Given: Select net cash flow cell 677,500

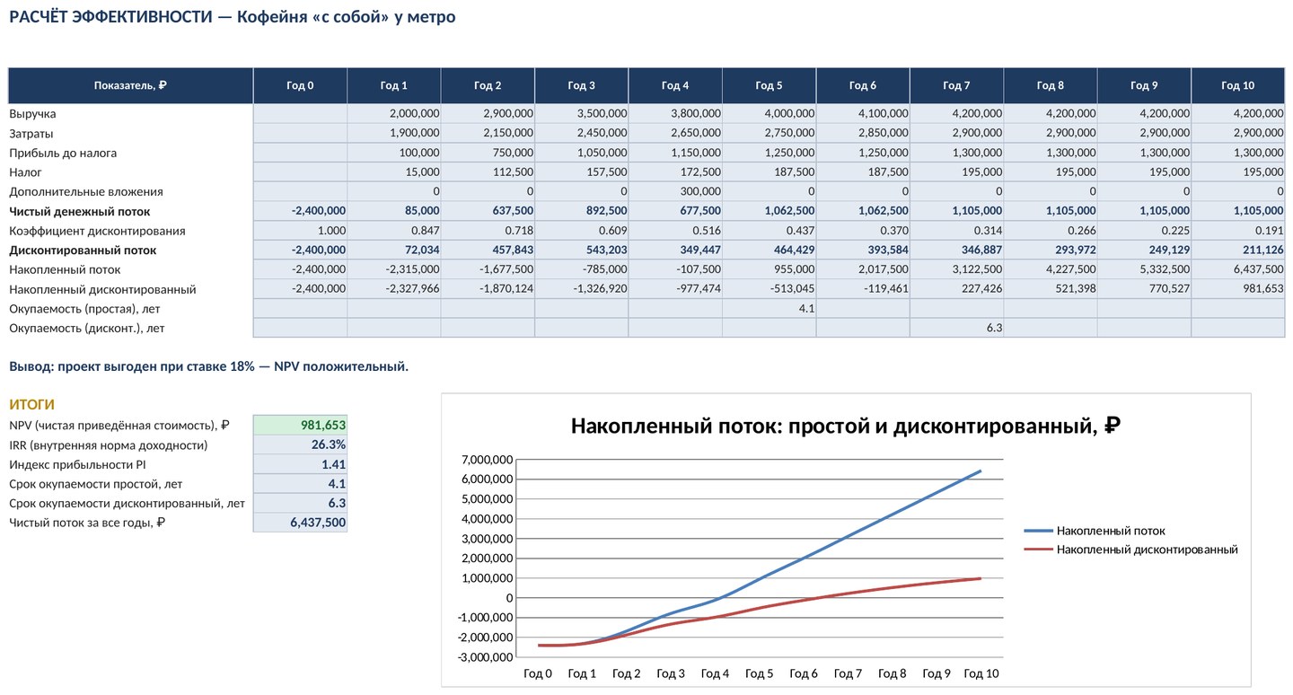Looking at the screenshot, I should click(675, 211).
